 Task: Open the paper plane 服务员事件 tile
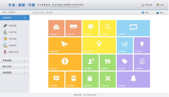point(65,45)
